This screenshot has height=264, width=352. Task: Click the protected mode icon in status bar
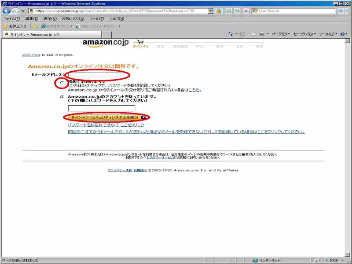316,260
